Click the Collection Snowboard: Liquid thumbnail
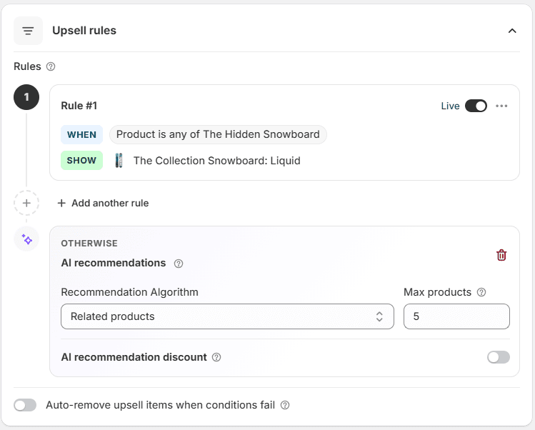Screen dimensions: 535x430 [119, 161]
